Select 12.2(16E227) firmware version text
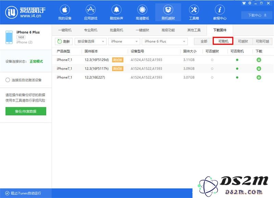This screenshot has width=274, height=198. pyautogui.click(x=95, y=77)
